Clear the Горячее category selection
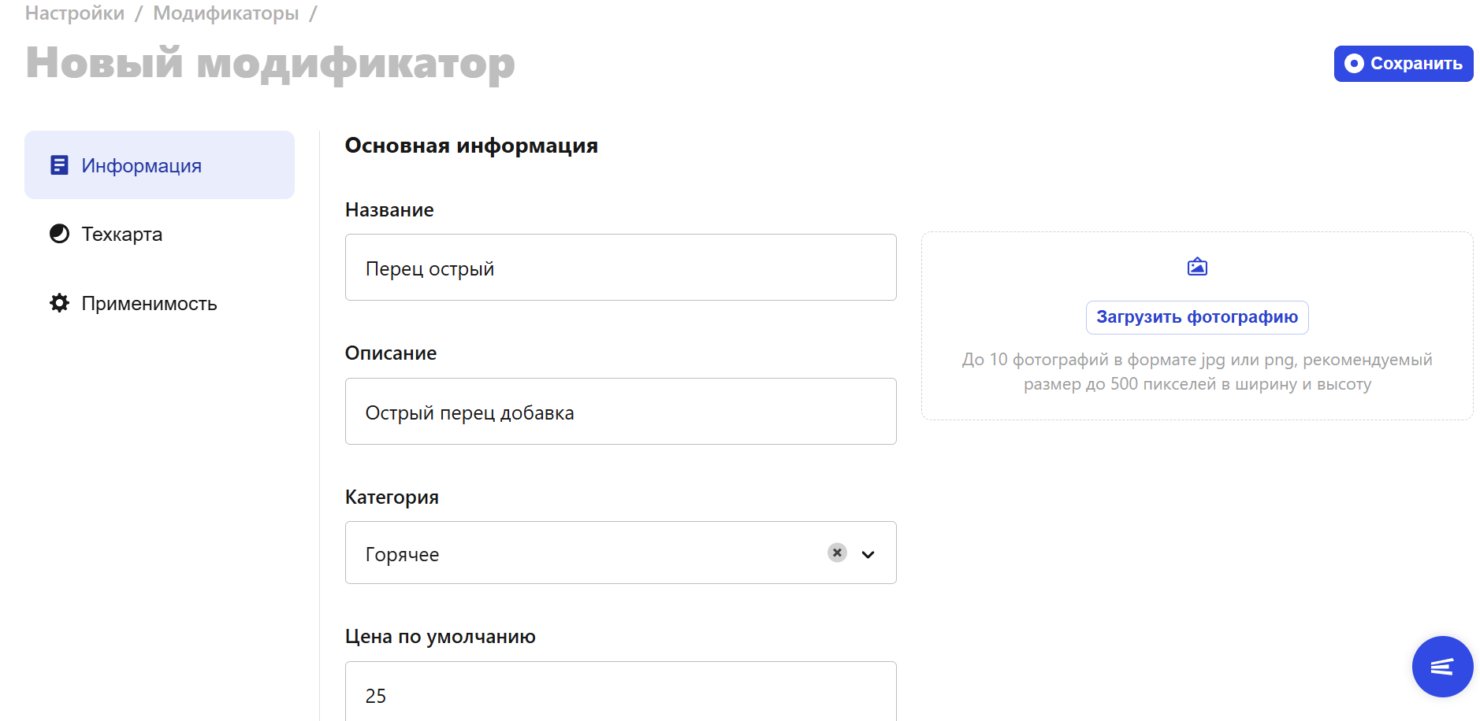The image size is (1480, 721). (x=837, y=553)
